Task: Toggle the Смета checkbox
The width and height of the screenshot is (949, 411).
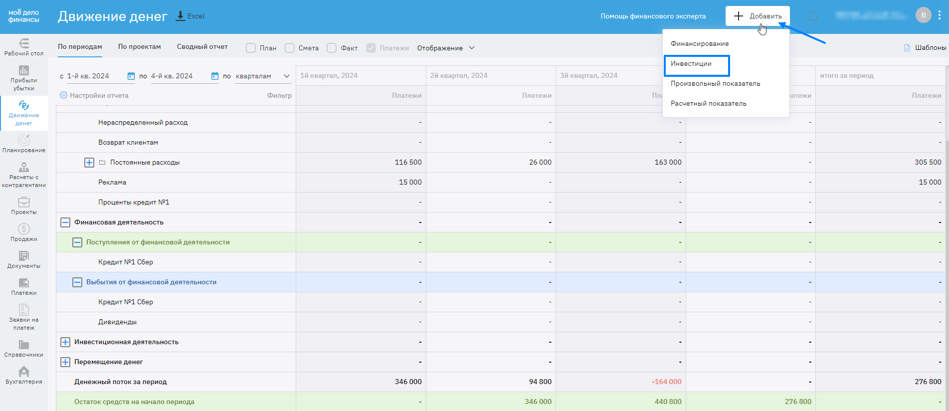Action: [290, 48]
